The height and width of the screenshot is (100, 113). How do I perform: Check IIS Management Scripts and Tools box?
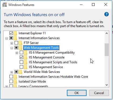click(x=21, y=62)
